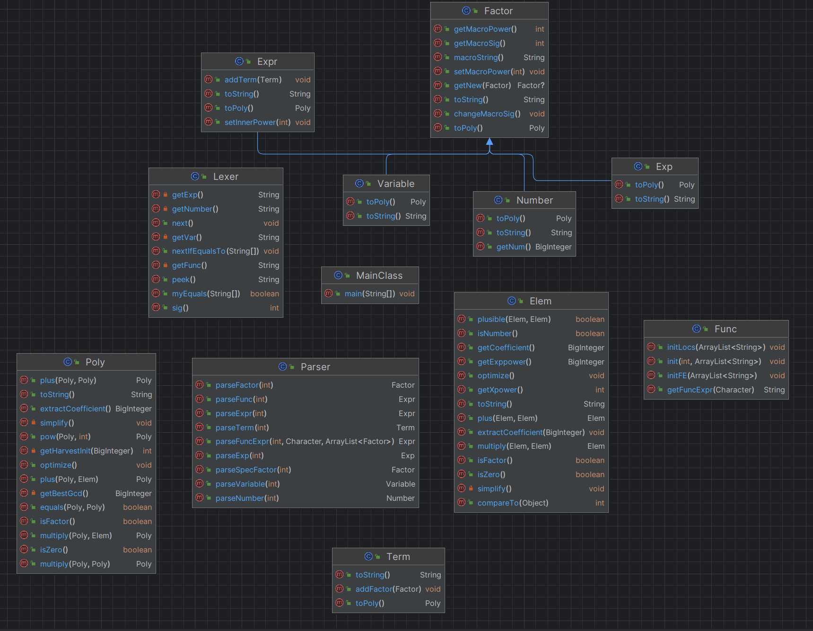
Task: Click the class icon next to Factor
Action: pos(466,10)
